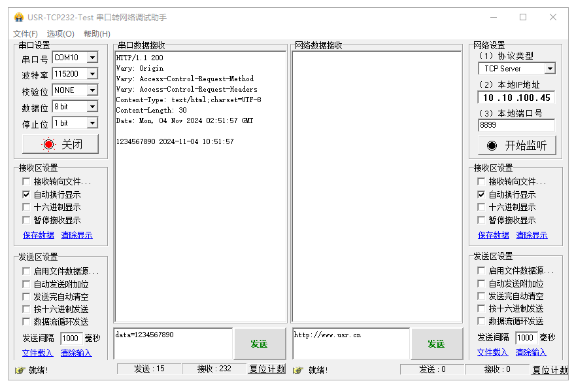This screenshot has height=385, width=574.
Task: Enable serial 启用文件数据源 checkbox
Action: pos(26,271)
